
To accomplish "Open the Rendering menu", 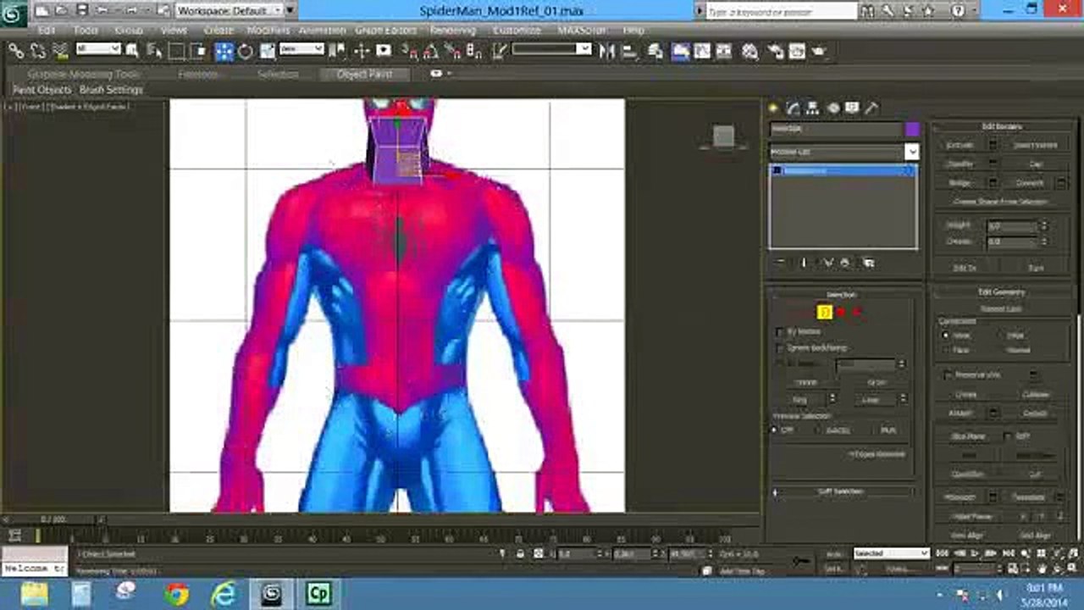I will [452, 30].
